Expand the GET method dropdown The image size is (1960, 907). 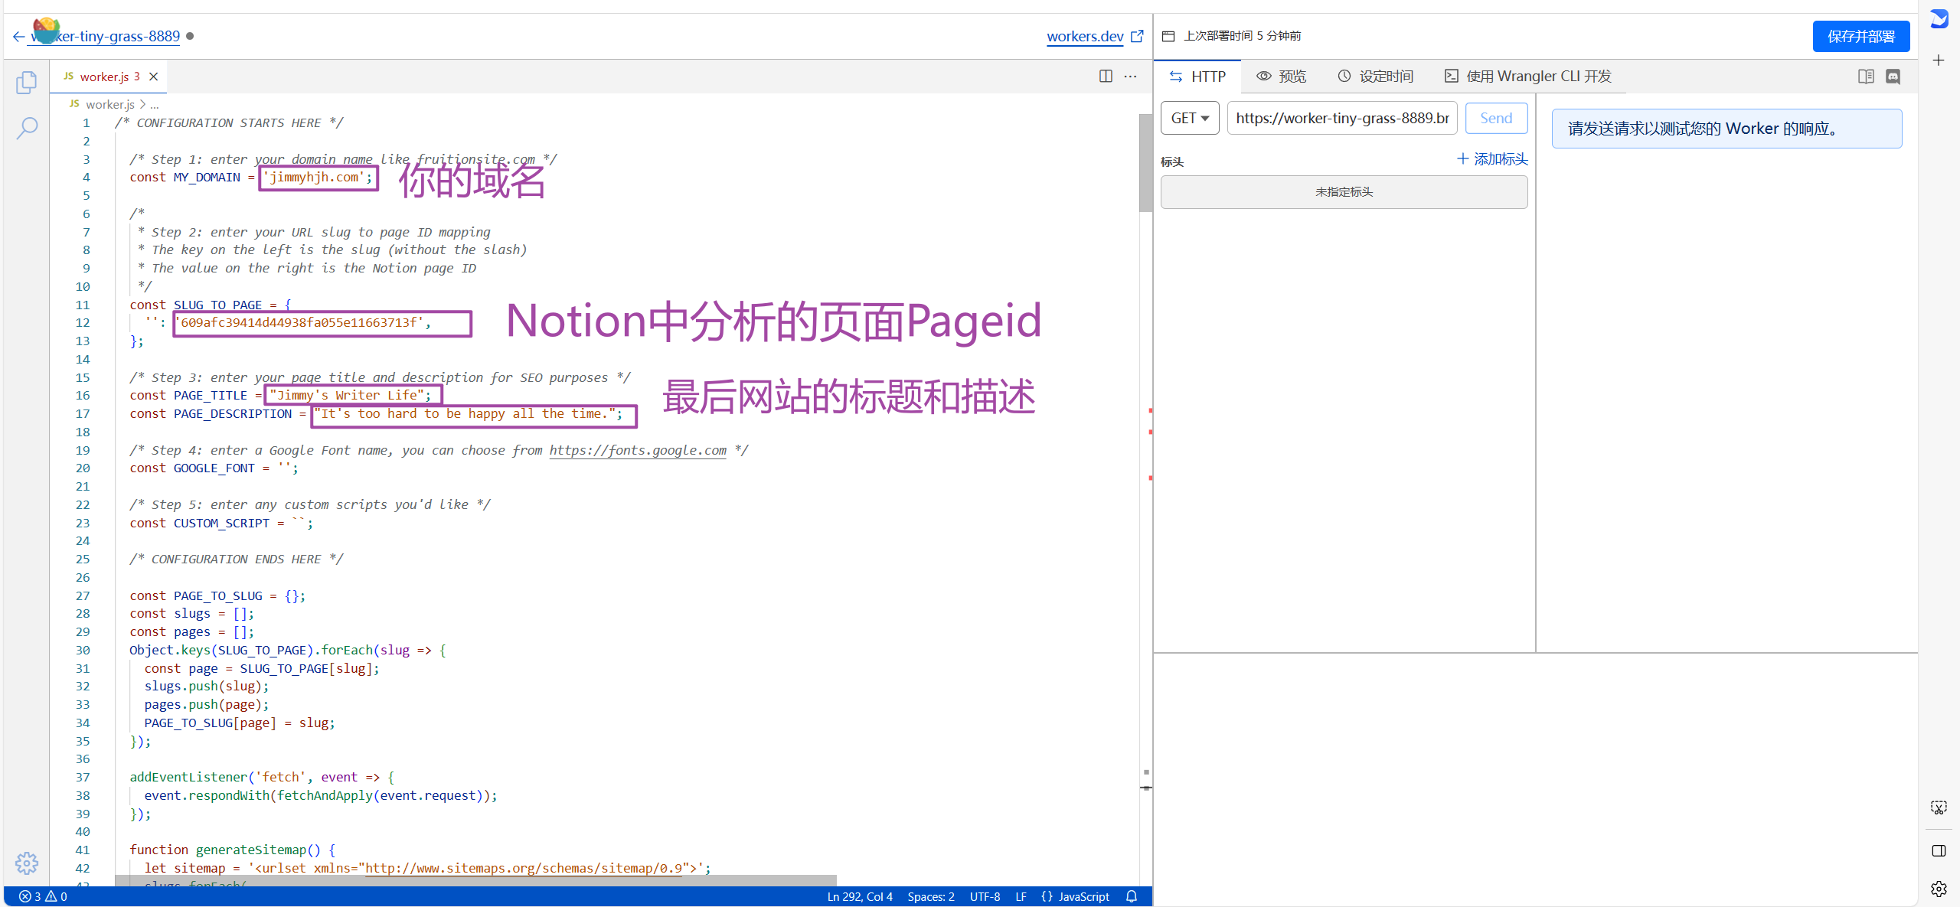tap(1190, 119)
